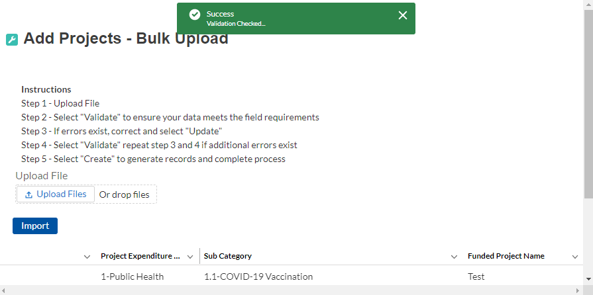Click the Upload Files button
593x295 pixels.
point(56,194)
